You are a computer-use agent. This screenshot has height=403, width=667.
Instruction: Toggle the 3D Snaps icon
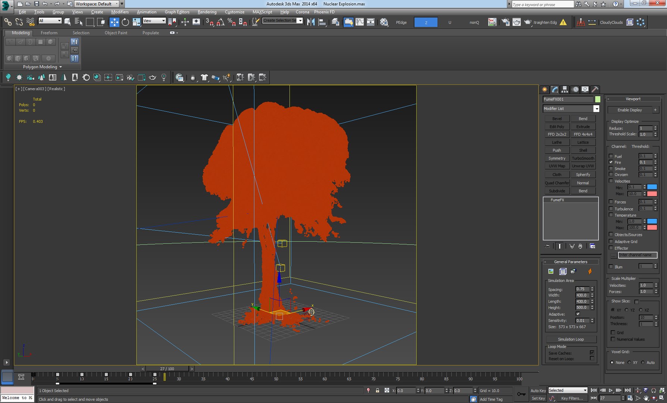[209, 22]
